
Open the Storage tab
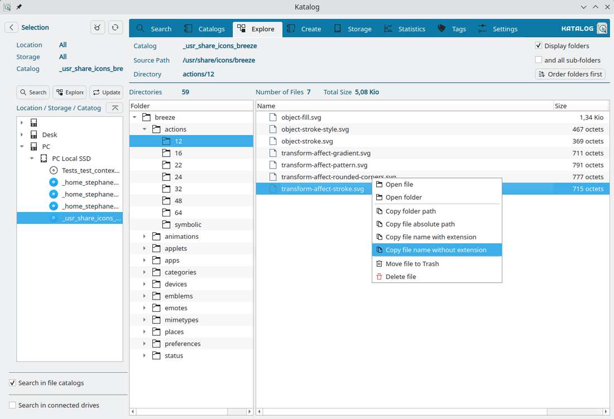coord(352,29)
